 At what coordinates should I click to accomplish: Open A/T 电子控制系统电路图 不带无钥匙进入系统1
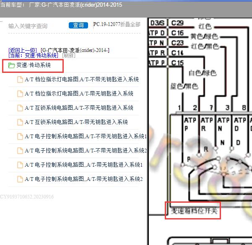click(x=86, y=136)
